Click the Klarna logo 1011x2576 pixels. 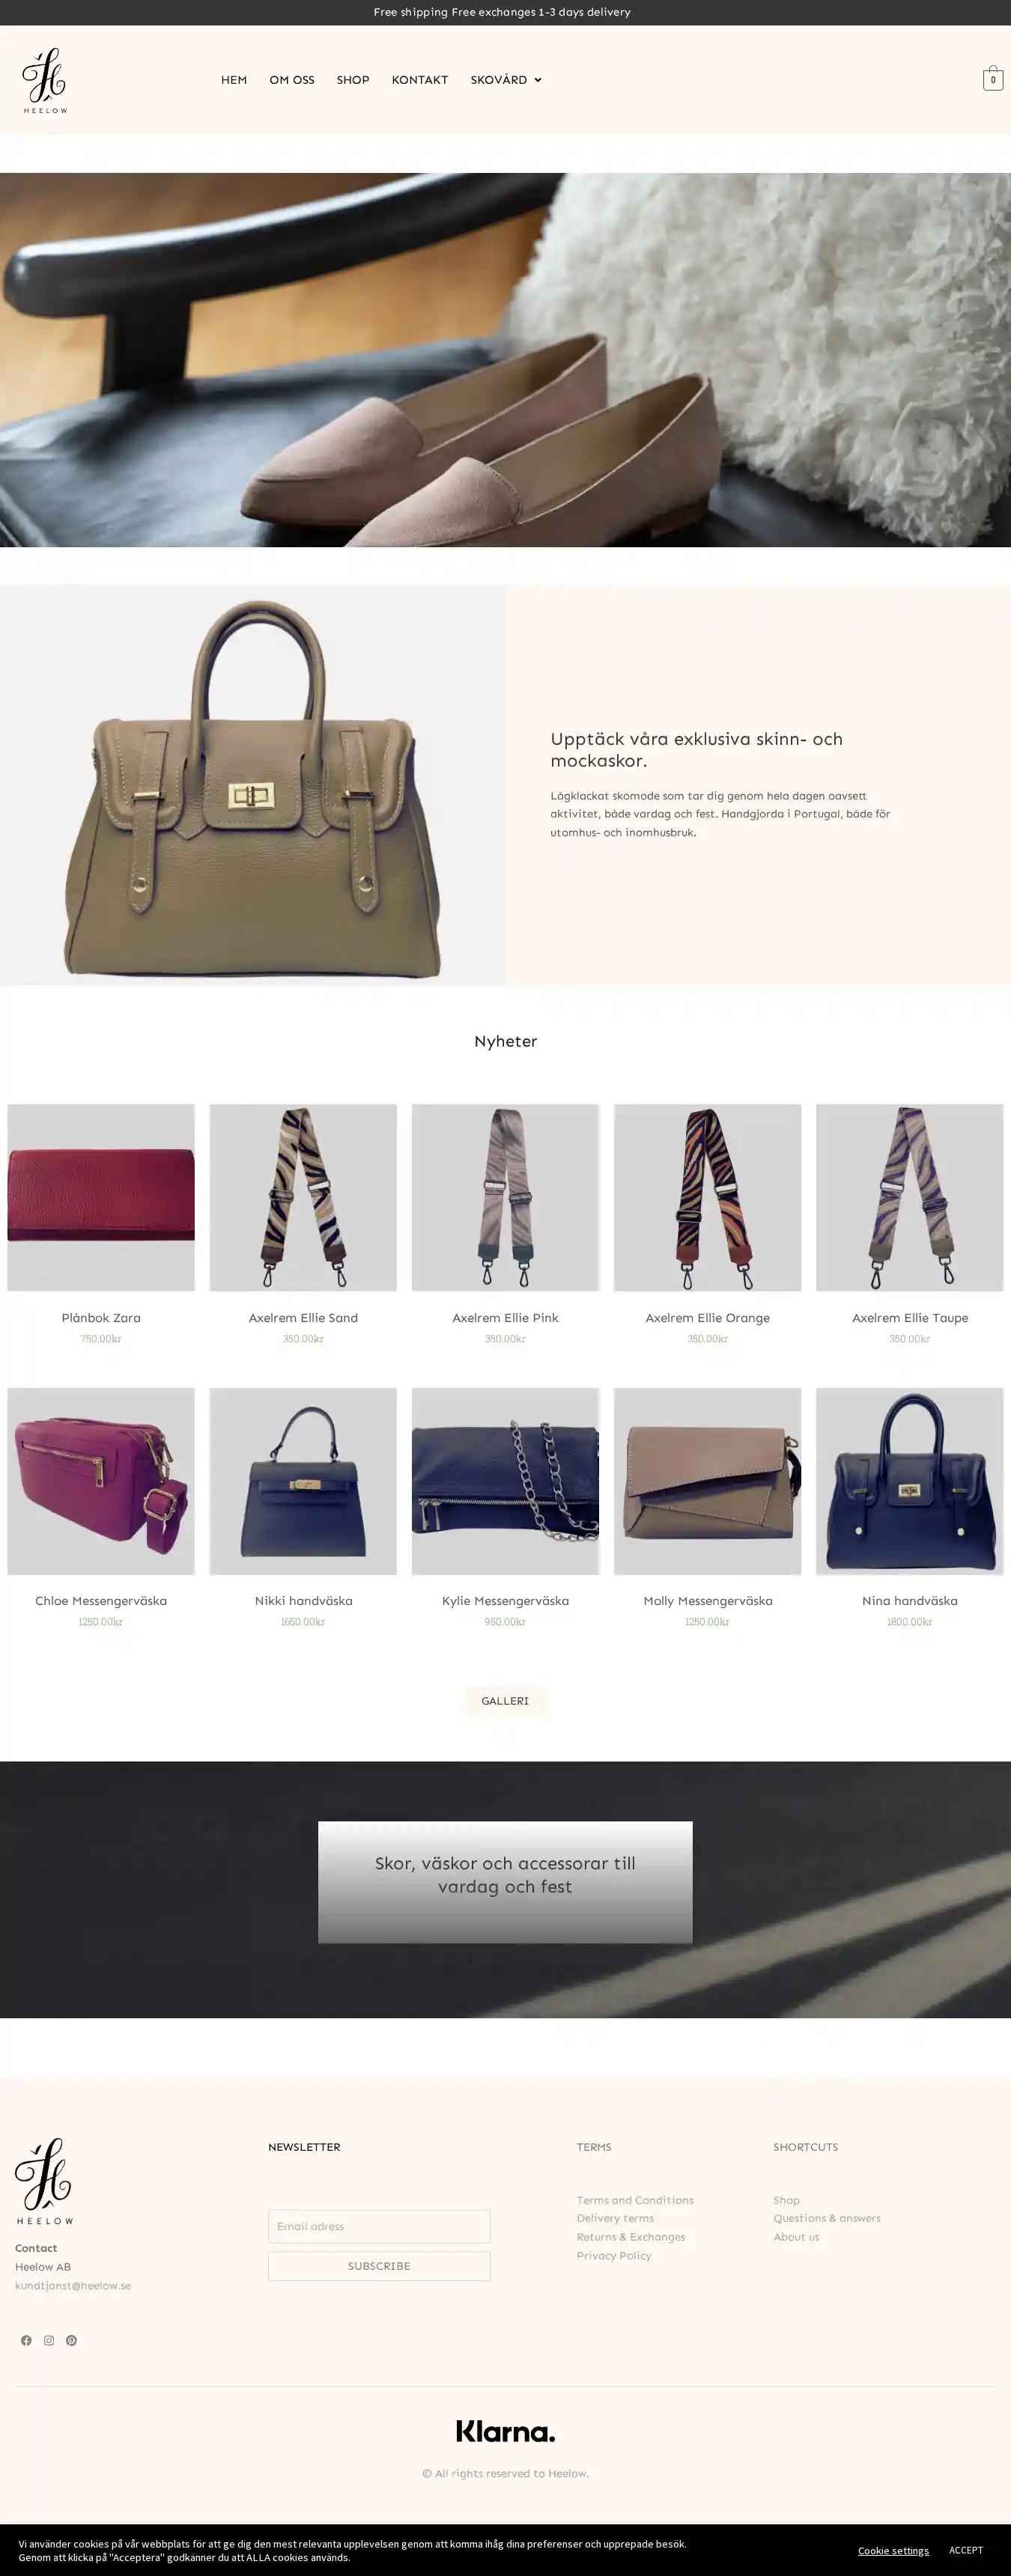505,2431
